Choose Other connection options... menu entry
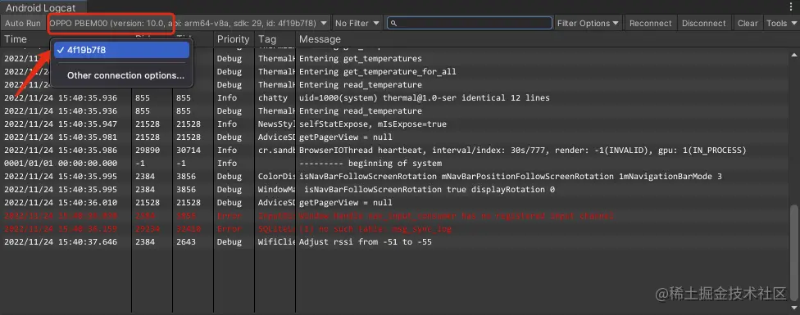The width and height of the screenshot is (800, 315). pos(125,75)
